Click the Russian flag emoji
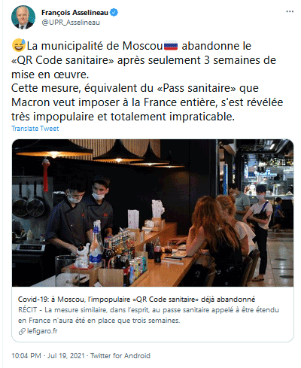The height and width of the screenshot is (368, 301). (171, 46)
